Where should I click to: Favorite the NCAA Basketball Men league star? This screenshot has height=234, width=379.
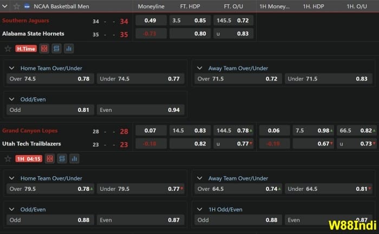coord(17,6)
